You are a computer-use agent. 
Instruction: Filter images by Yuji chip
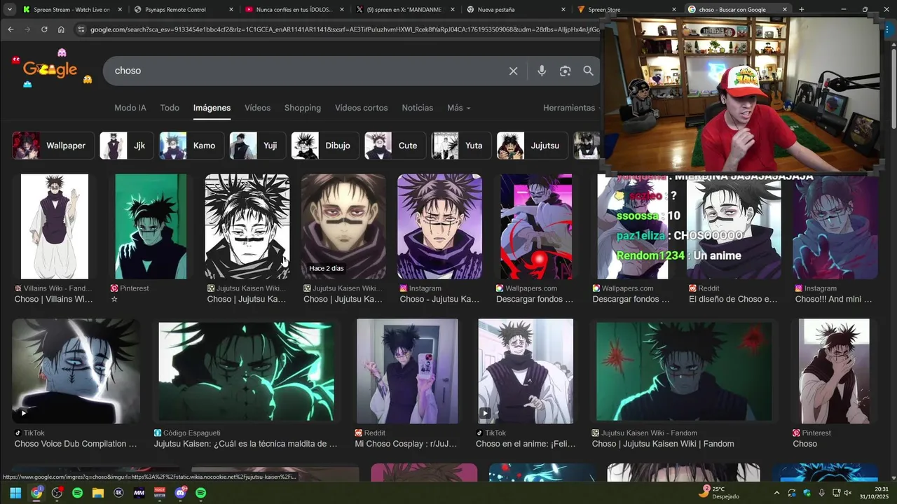coord(258,146)
